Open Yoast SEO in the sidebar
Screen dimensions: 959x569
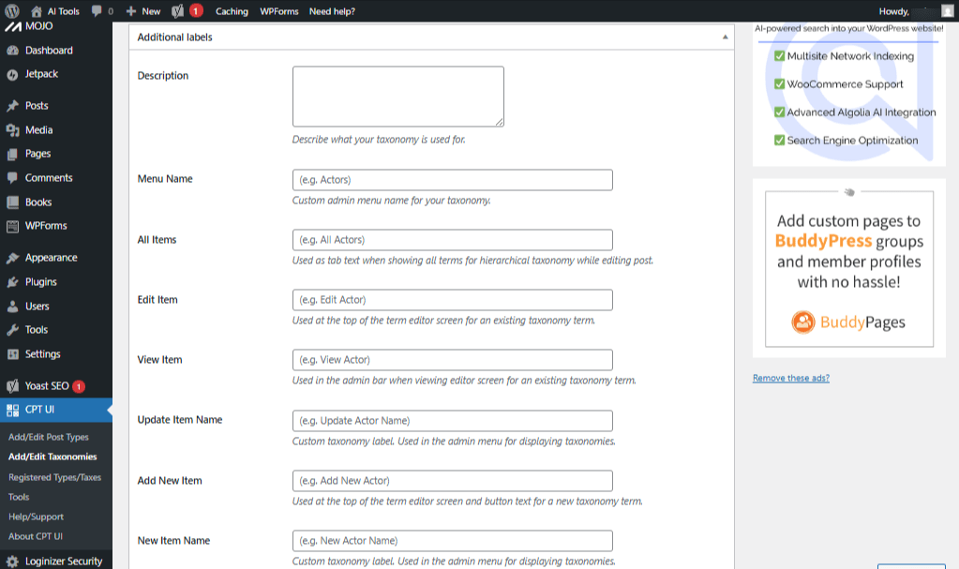(x=48, y=386)
